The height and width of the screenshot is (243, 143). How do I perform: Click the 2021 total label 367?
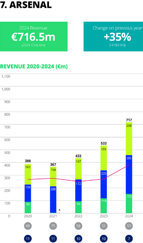click(x=53, y=164)
